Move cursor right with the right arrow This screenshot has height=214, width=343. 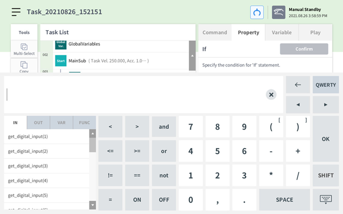coord(325,105)
